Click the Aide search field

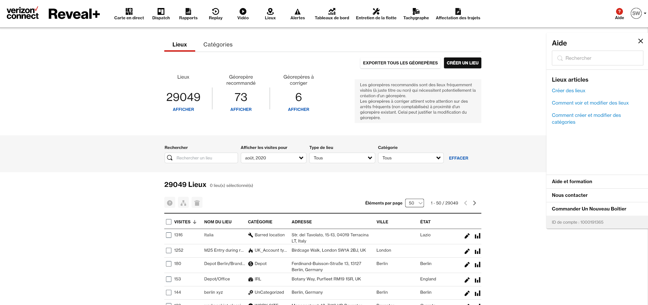point(597,58)
